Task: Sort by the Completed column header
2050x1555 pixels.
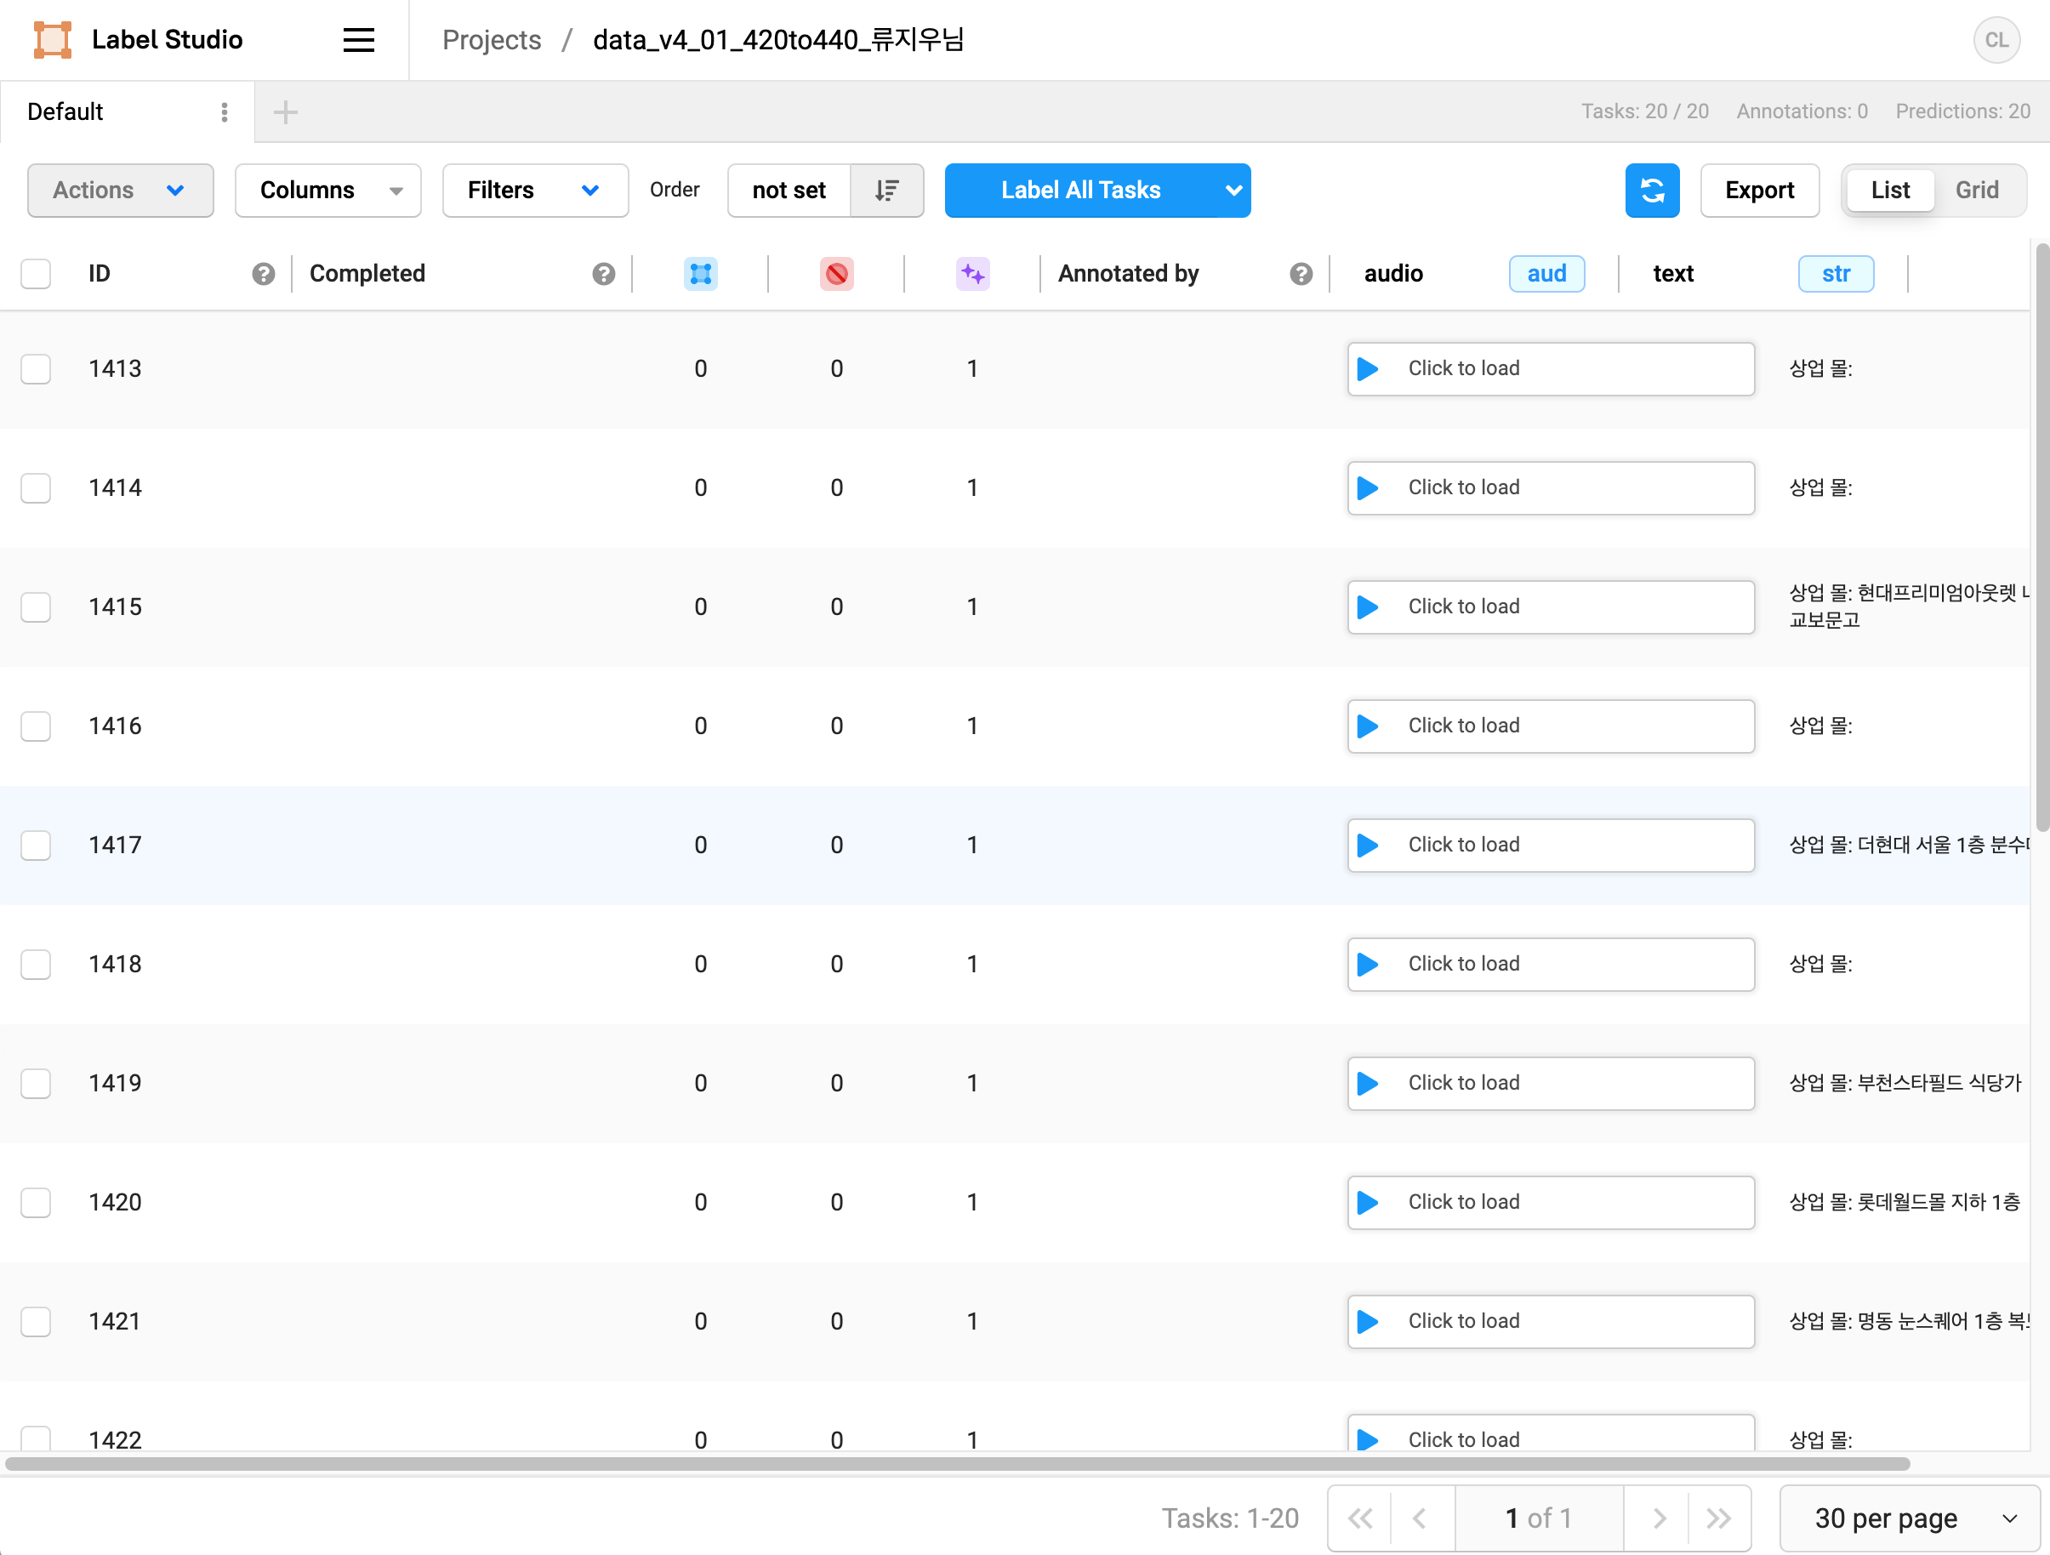Action: [x=367, y=273]
